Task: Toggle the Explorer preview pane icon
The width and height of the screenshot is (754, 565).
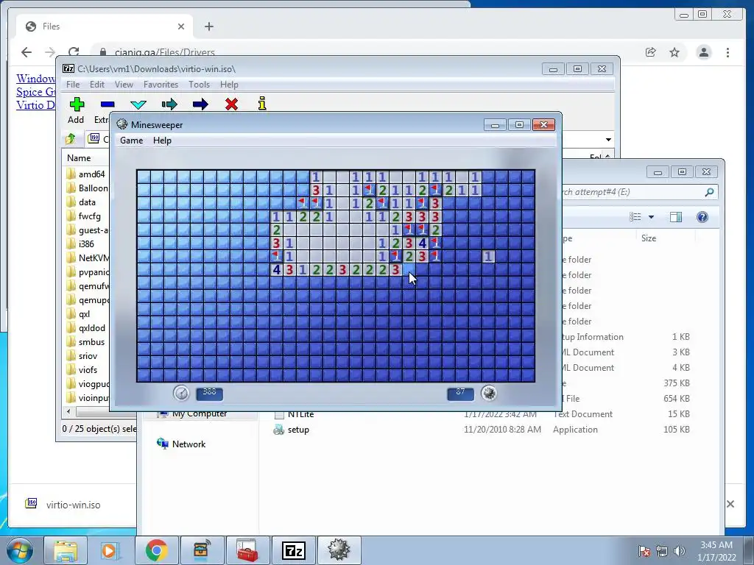Action: tap(676, 217)
